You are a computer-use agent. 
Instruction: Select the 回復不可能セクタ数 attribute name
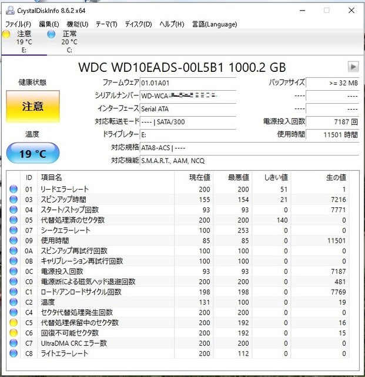click(x=70, y=333)
